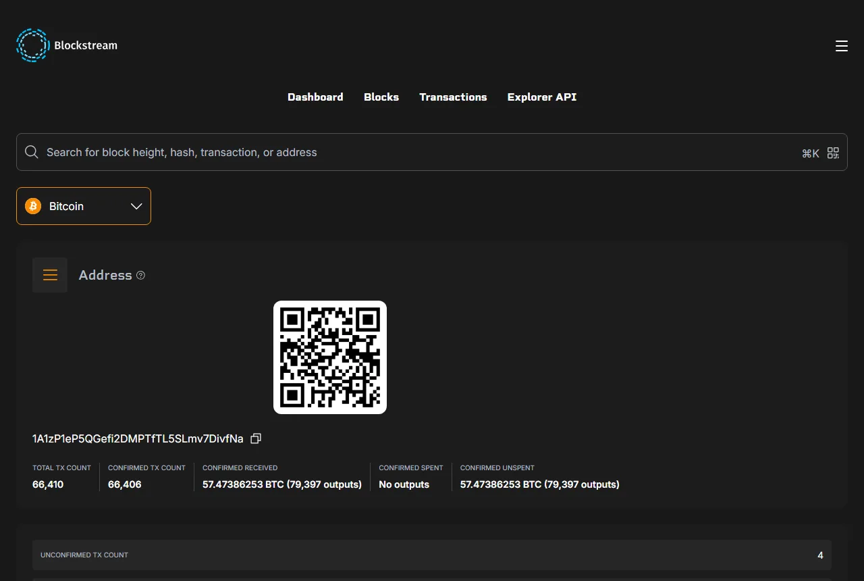Click the Blockstream logo
864x581 pixels.
tap(67, 45)
